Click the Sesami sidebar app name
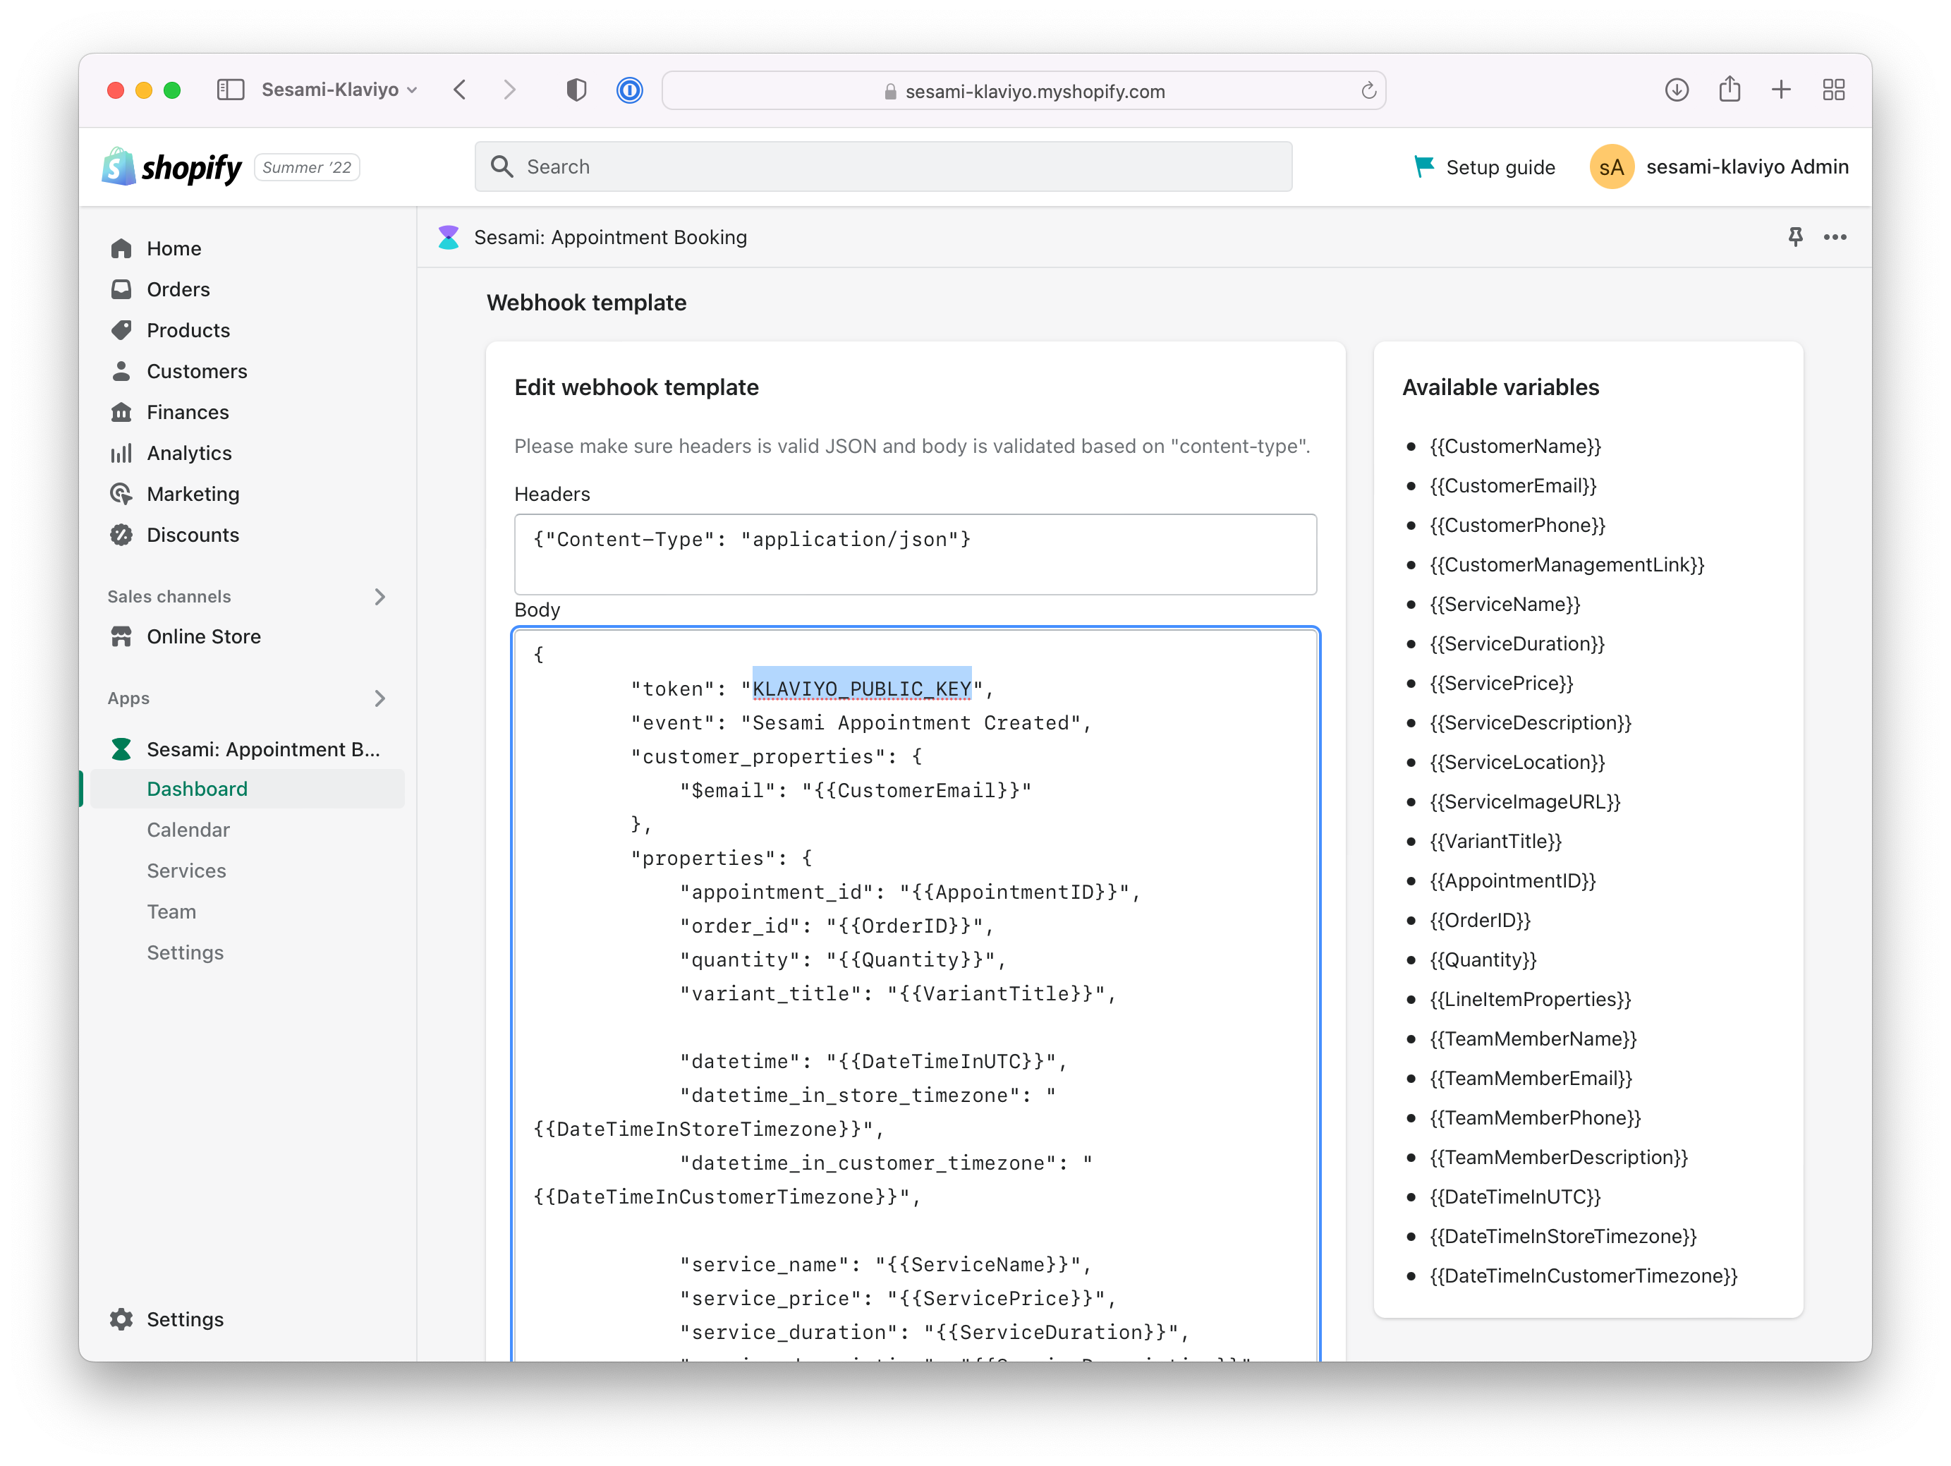 [x=264, y=749]
